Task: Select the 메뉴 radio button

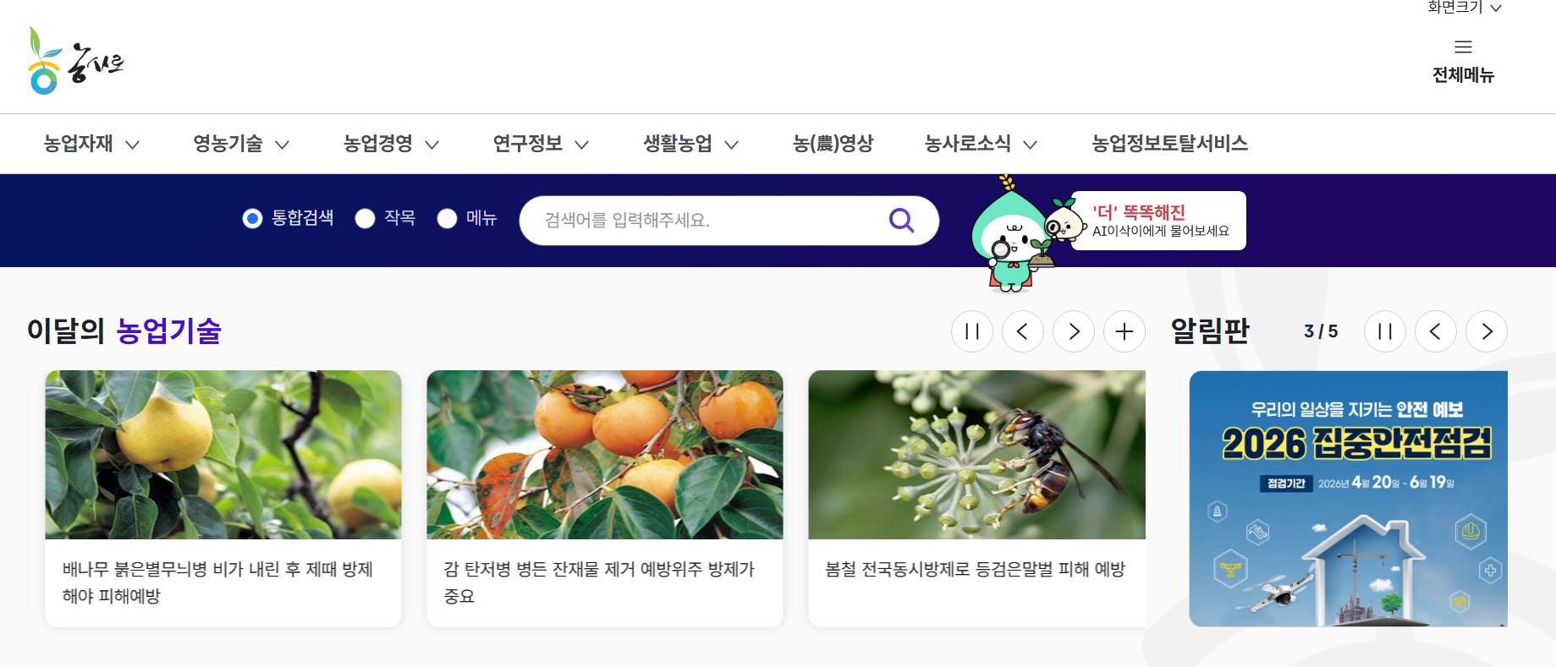Action: click(x=447, y=219)
